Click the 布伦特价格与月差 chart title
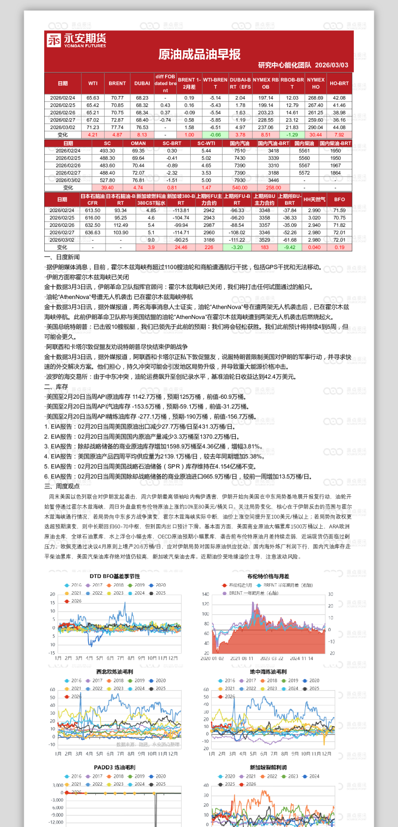Viewport: 398px width, 827px height. (x=268, y=576)
